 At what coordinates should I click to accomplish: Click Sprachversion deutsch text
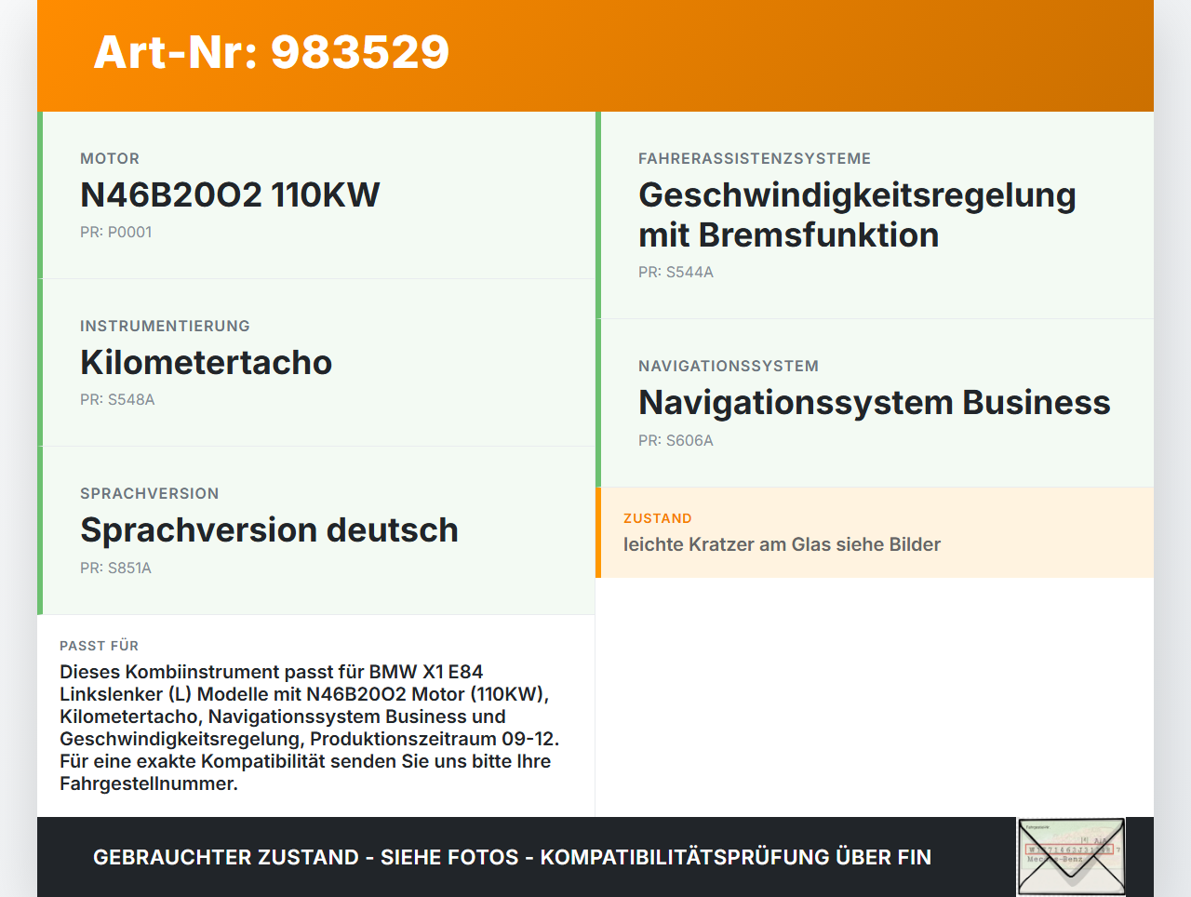tap(270, 529)
